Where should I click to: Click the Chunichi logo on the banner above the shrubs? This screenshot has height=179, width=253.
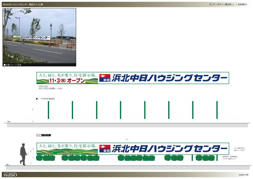click(x=105, y=149)
